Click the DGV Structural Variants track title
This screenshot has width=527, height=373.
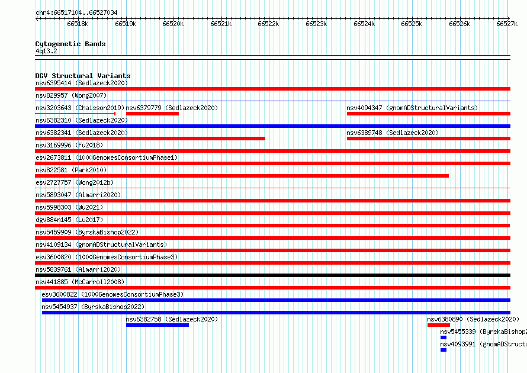[83, 76]
